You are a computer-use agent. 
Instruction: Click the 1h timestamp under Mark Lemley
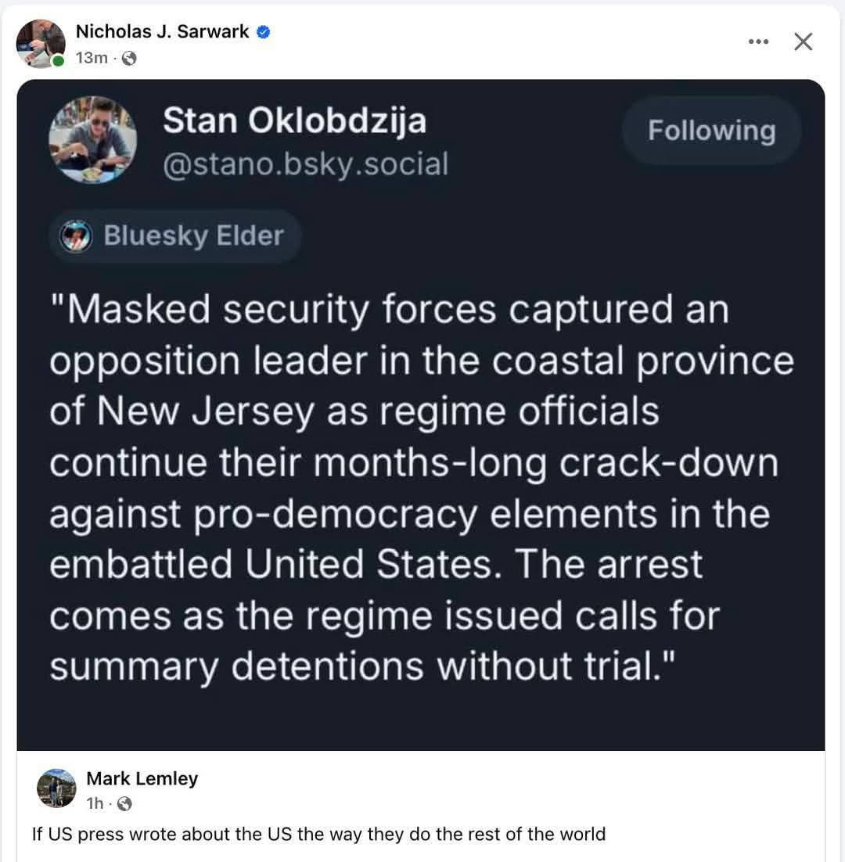click(x=95, y=804)
